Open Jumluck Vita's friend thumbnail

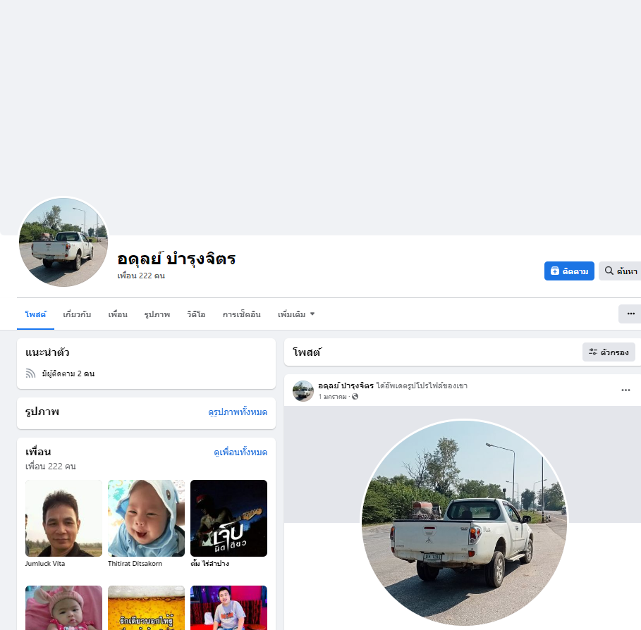tap(63, 518)
